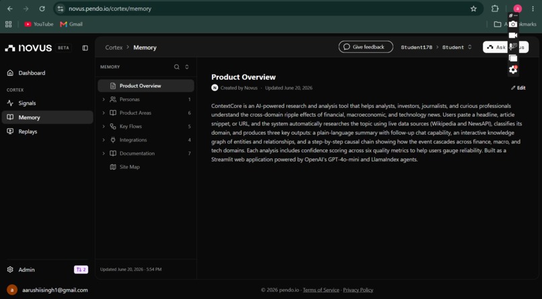Click the Novus logo
The height and width of the screenshot is (299, 542).
click(x=28, y=48)
